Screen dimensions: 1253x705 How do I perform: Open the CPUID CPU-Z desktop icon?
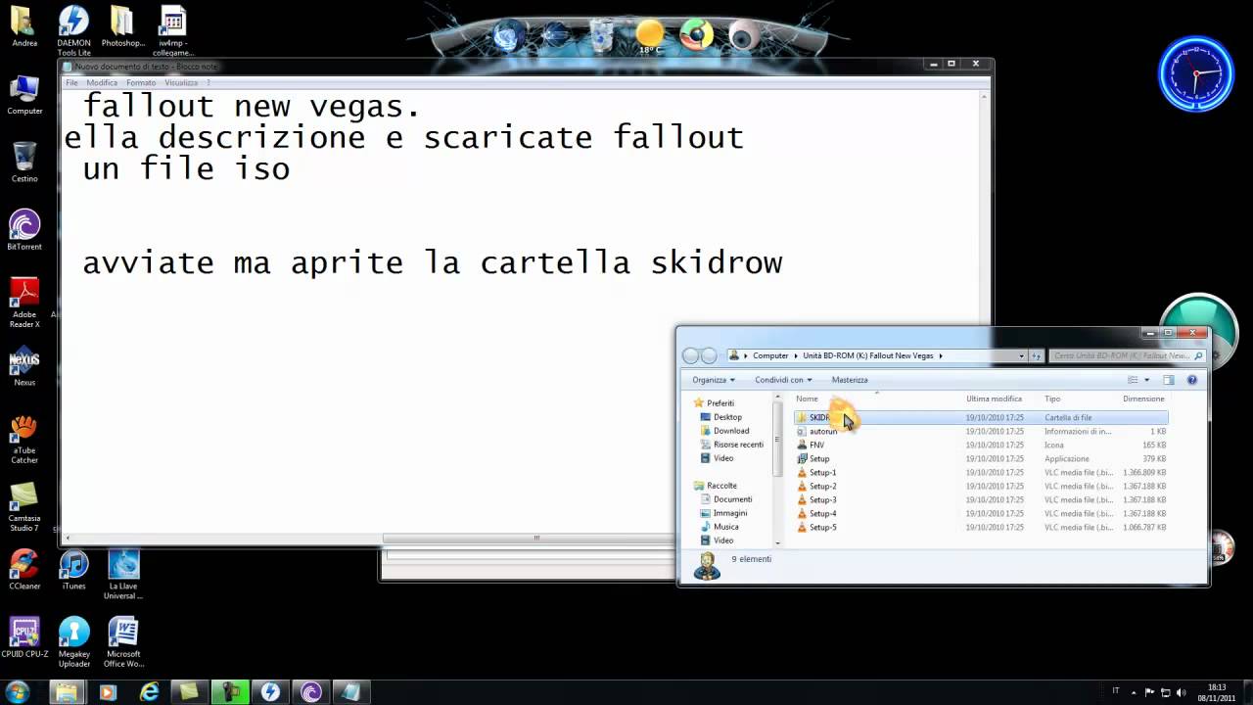tap(24, 636)
